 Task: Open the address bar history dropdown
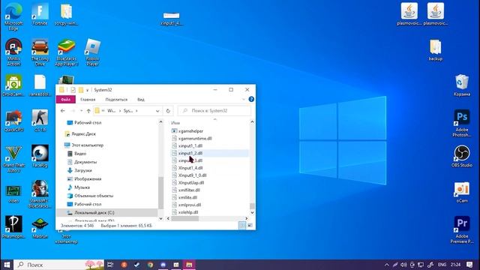[157, 111]
